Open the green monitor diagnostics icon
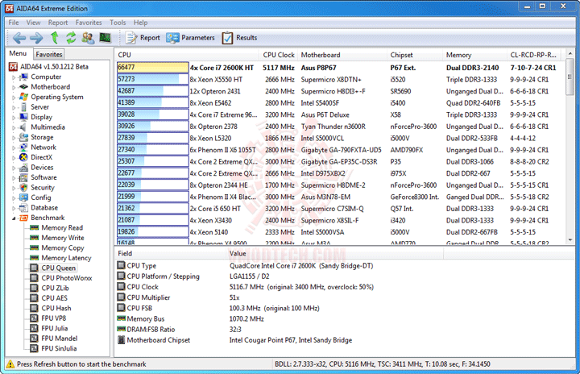Screen dimensions: 580x374 (105, 37)
